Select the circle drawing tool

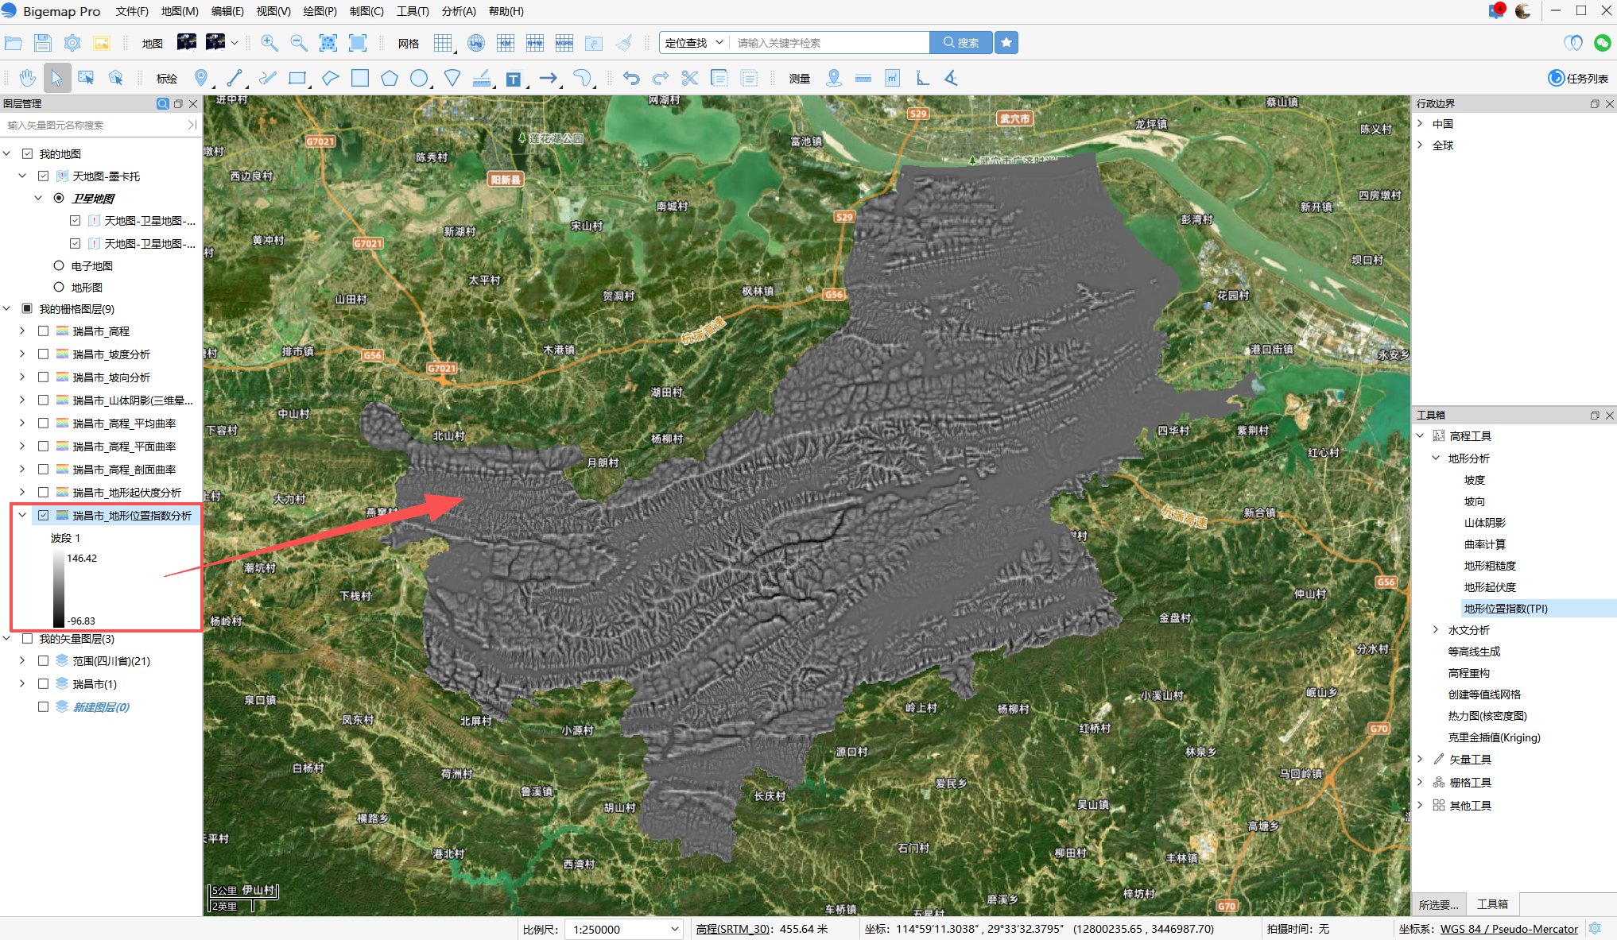tap(419, 78)
